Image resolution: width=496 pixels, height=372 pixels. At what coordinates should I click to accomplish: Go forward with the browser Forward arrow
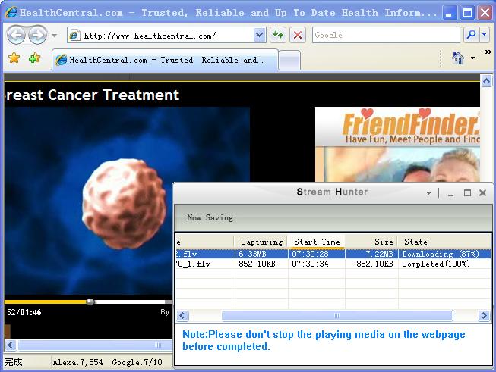coord(37,35)
